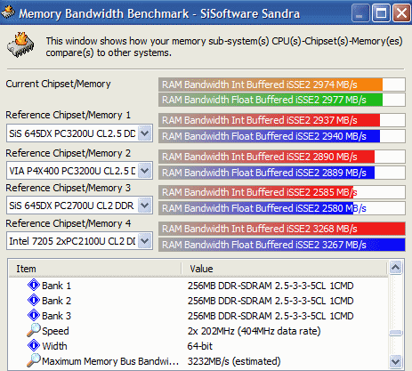Viewport: 412px width, 371px height.
Task: Click the Bank 1 info icon
Action: tap(34, 285)
